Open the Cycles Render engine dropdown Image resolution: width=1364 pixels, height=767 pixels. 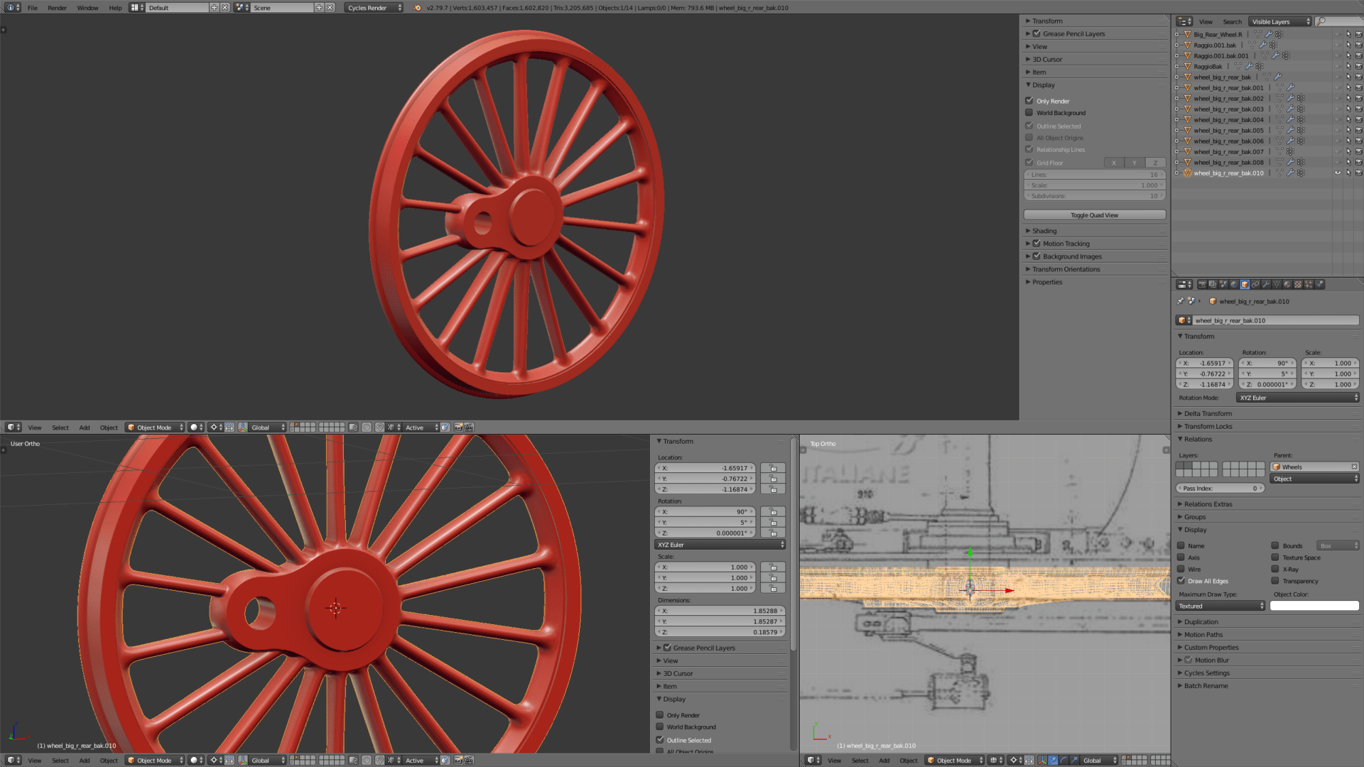click(374, 8)
